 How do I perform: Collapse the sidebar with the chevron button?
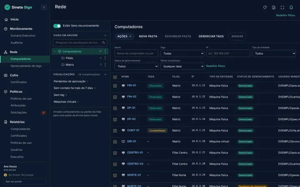(x=44, y=7)
